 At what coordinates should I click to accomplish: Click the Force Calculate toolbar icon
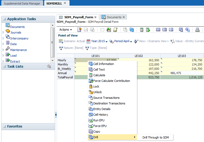[x=148, y=30]
